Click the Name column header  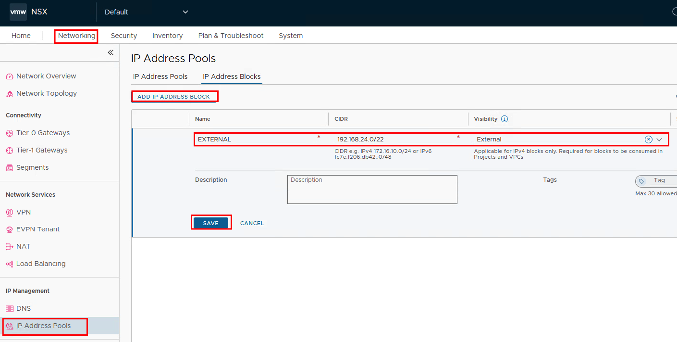(x=203, y=119)
